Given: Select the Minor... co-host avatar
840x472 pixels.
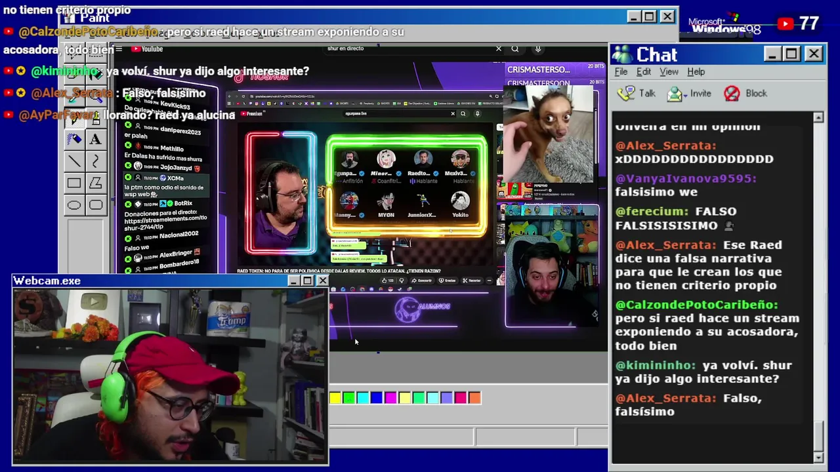Looking at the screenshot, I should pyautogui.click(x=386, y=159).
